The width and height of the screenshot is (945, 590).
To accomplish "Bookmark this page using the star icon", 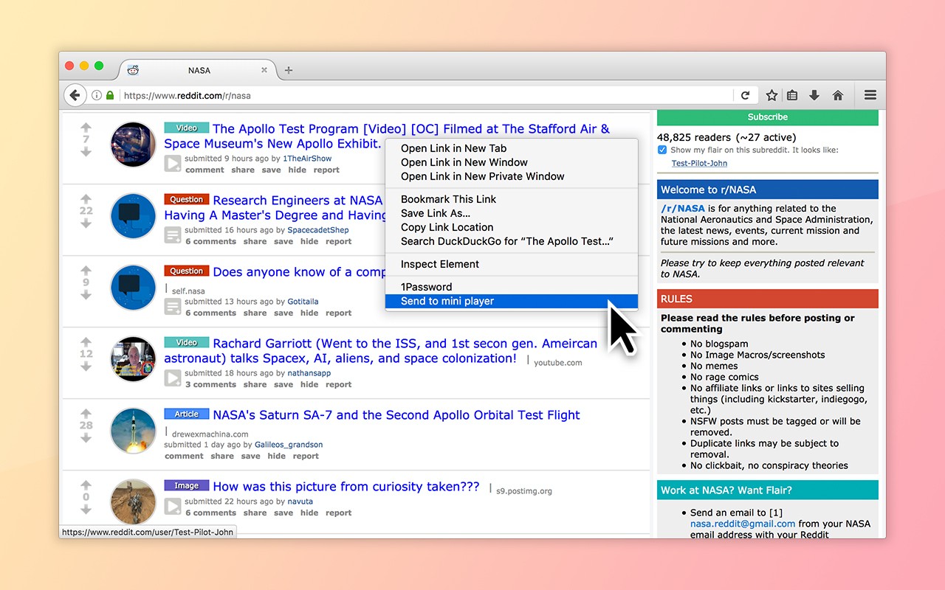I will click(772, 95).
